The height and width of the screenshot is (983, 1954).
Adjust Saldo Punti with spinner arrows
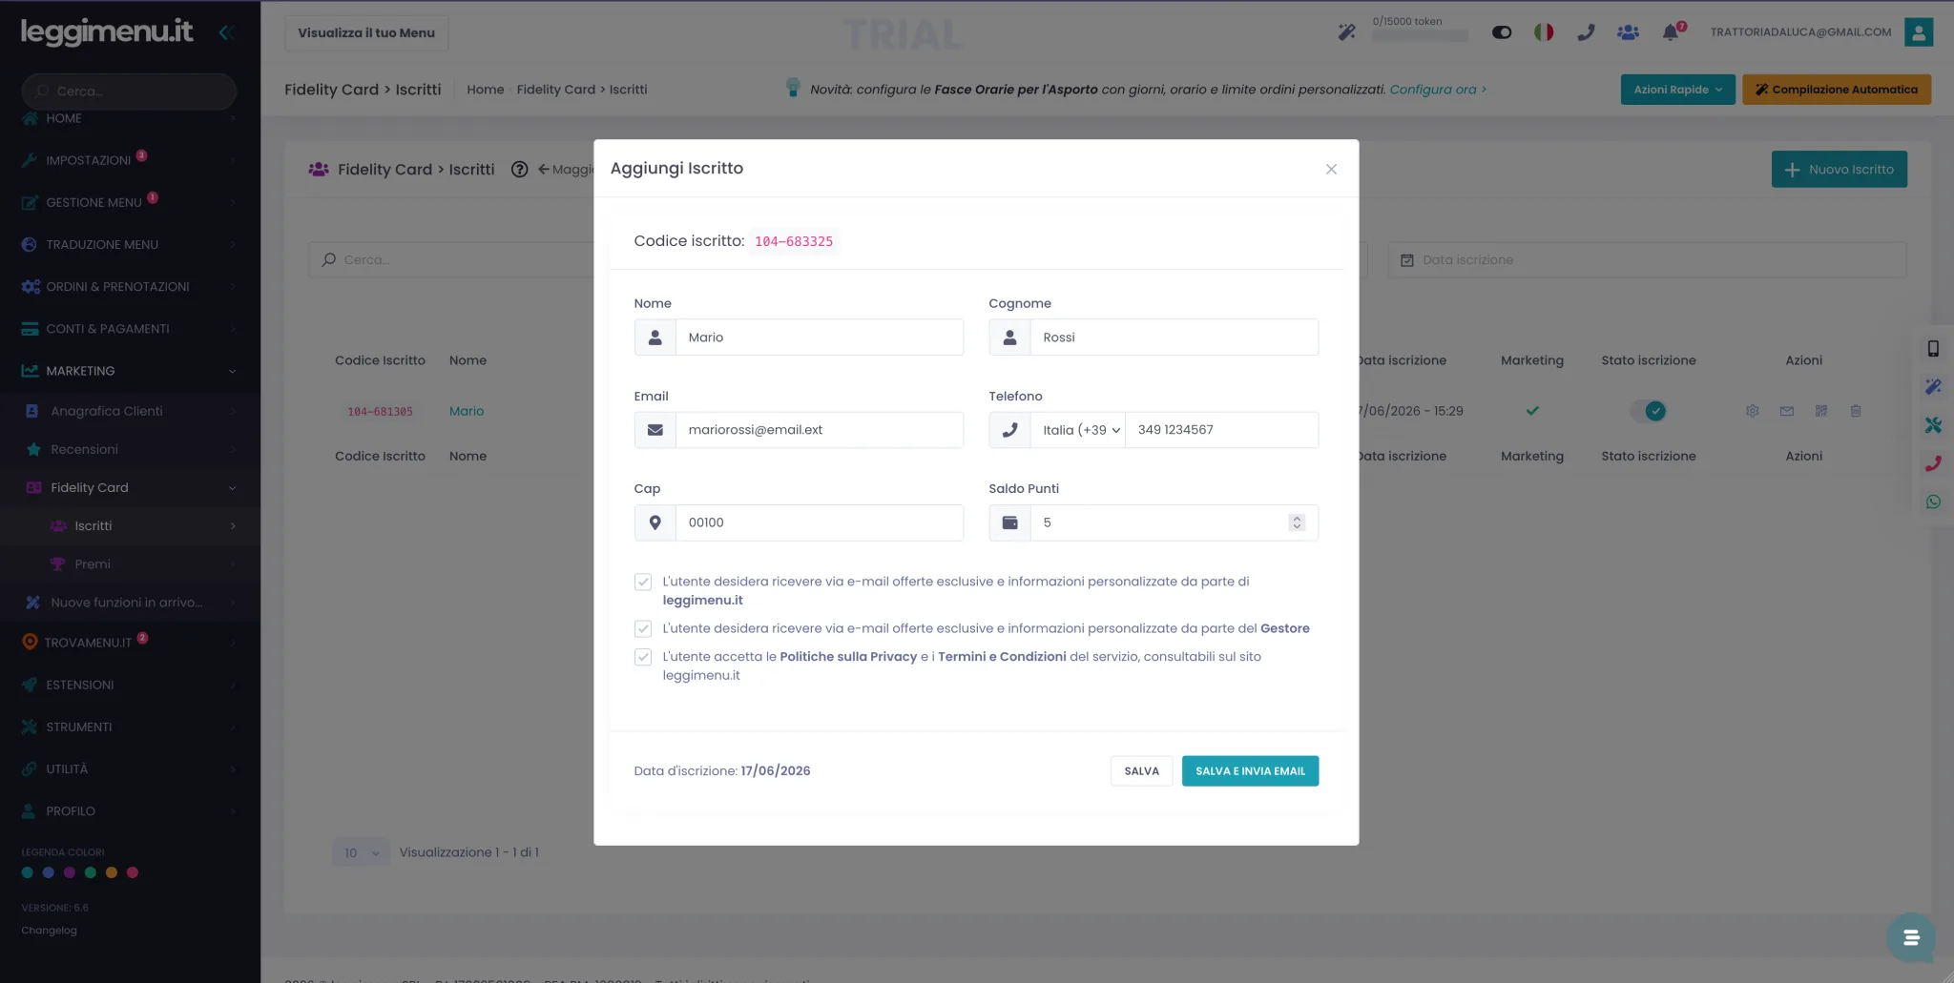coord(1296,522)
